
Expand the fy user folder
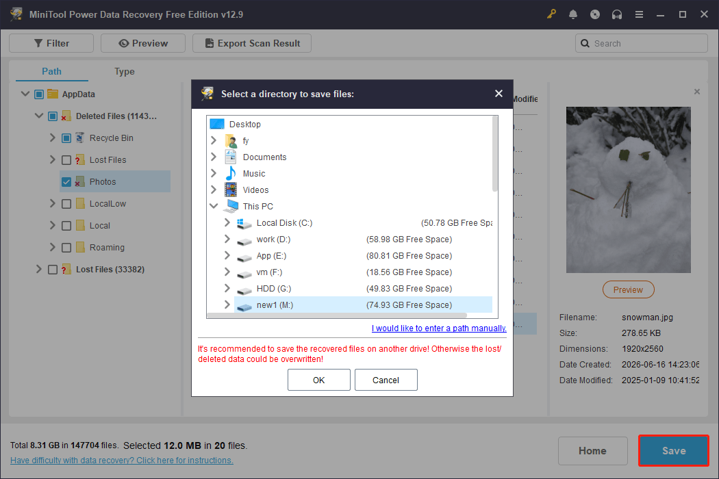click(x=214, y=140)
